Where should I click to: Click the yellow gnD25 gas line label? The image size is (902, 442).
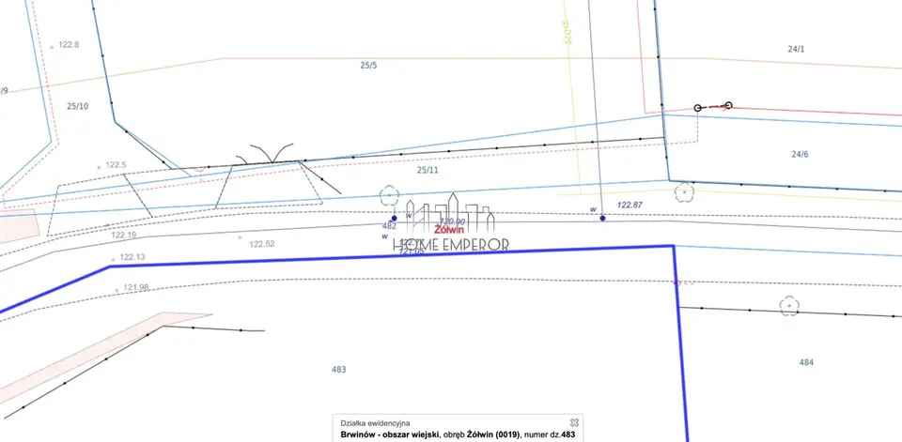tap(566, 32)
